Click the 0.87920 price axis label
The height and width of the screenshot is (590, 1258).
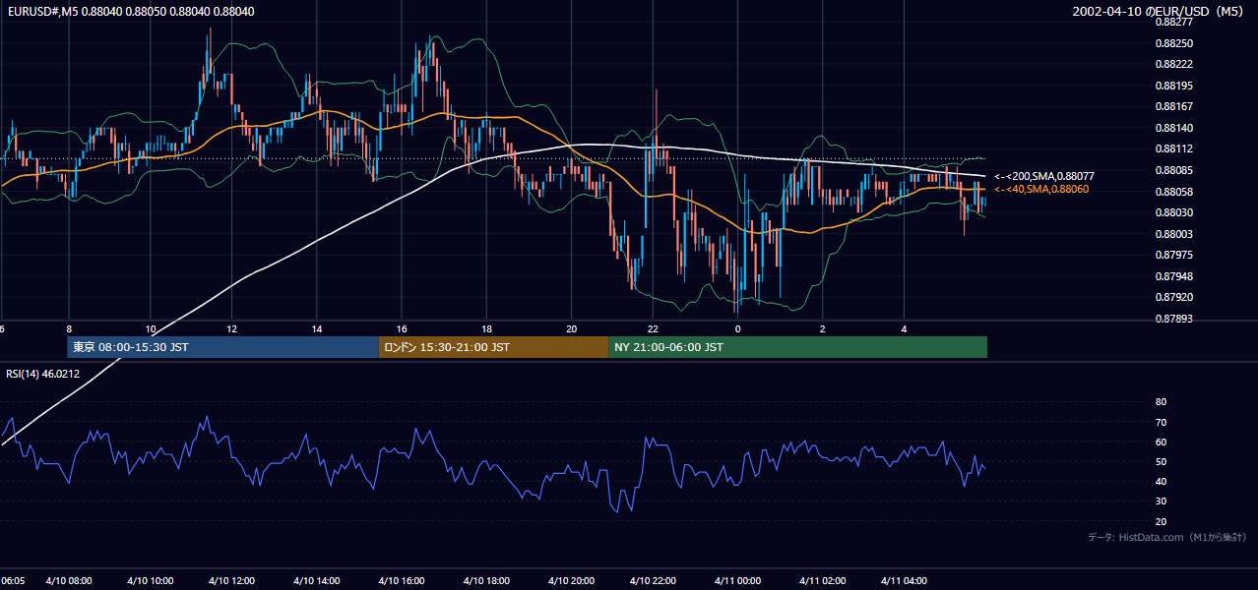click(x=1173, y=297)
